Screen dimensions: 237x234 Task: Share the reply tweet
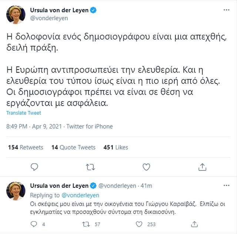(194, 224)
